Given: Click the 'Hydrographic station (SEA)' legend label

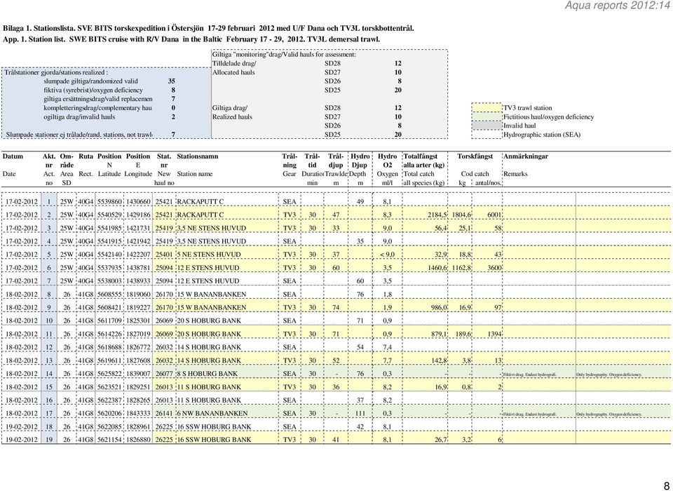Looking at the screenshot, I should pyautogui.click(x=542, y=135).
